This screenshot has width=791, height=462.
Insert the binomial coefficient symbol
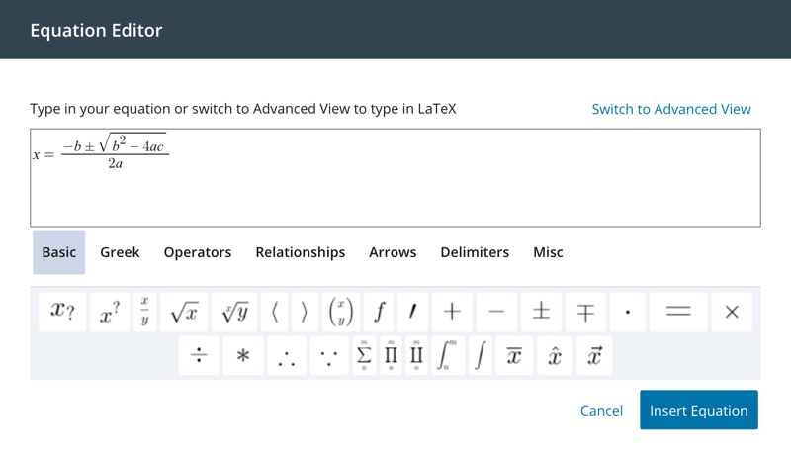[340, 312]
